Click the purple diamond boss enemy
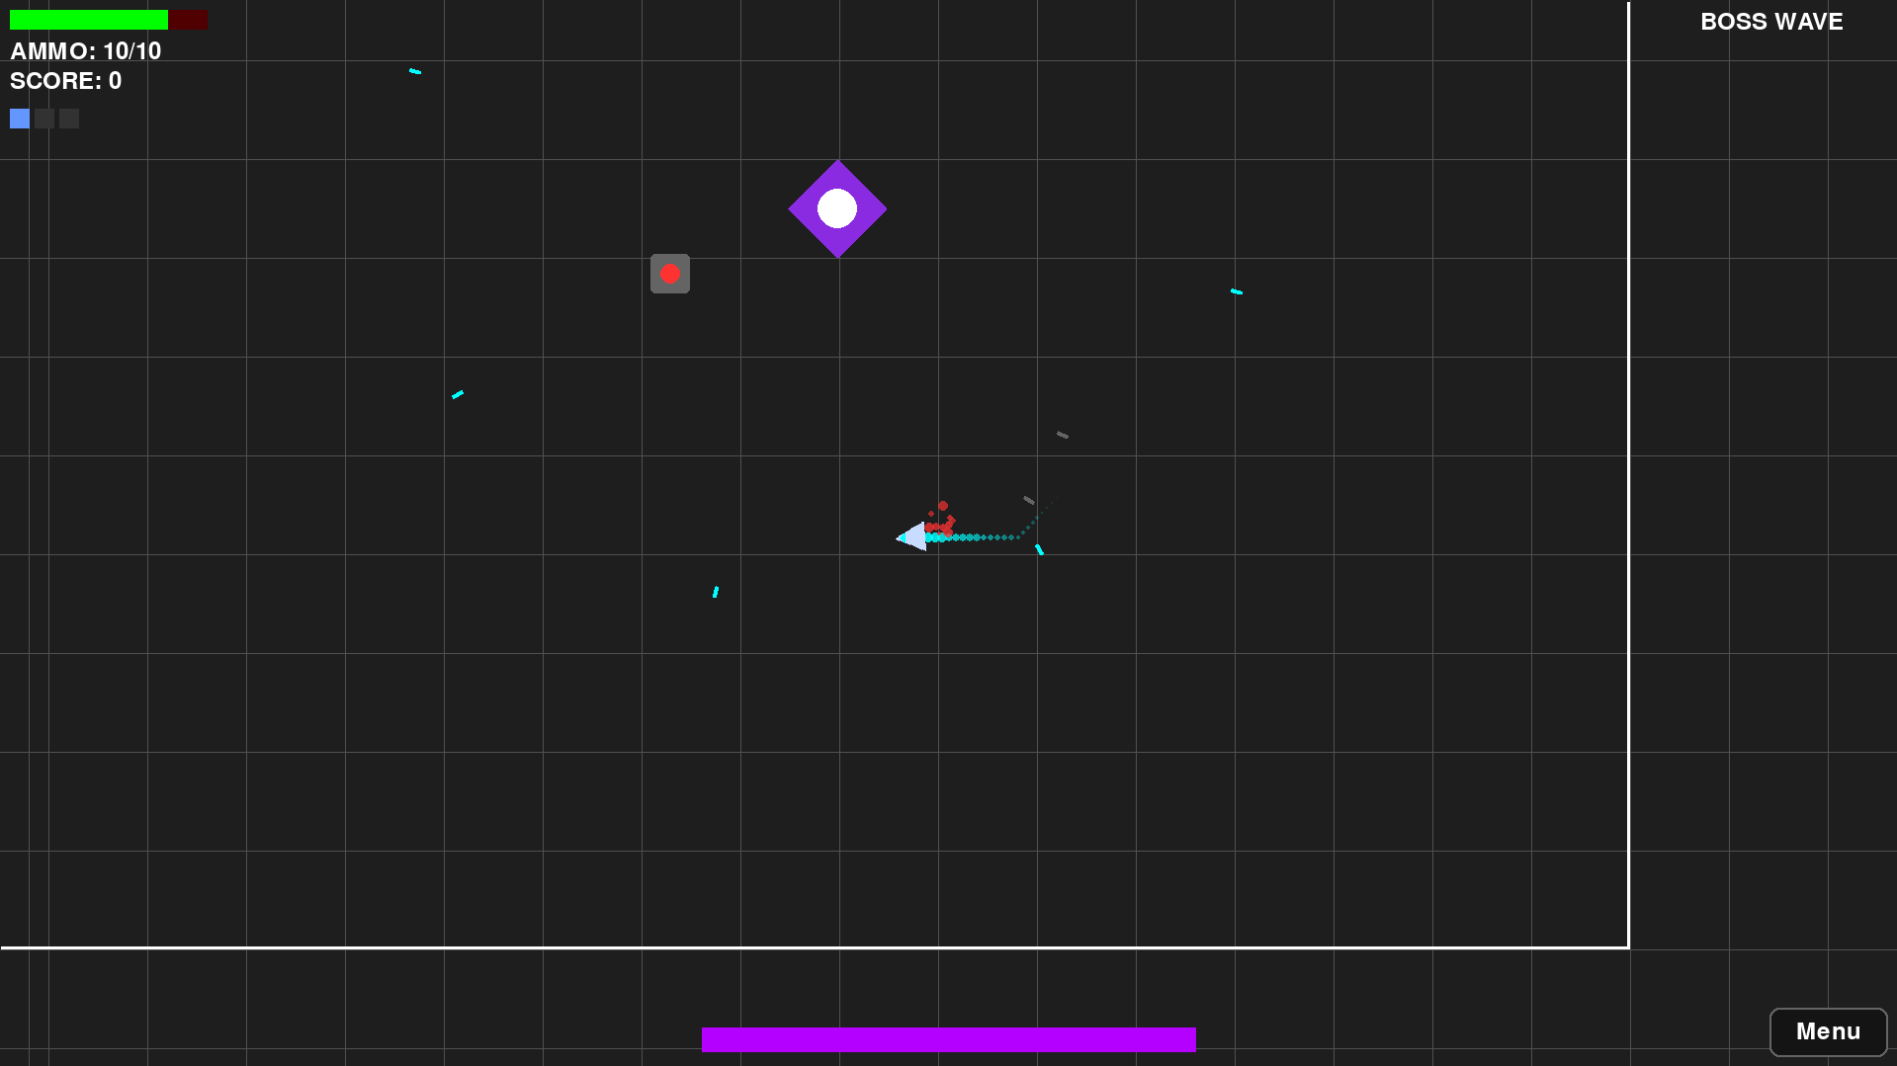The image size is (1897, 1066). point(837,208)
